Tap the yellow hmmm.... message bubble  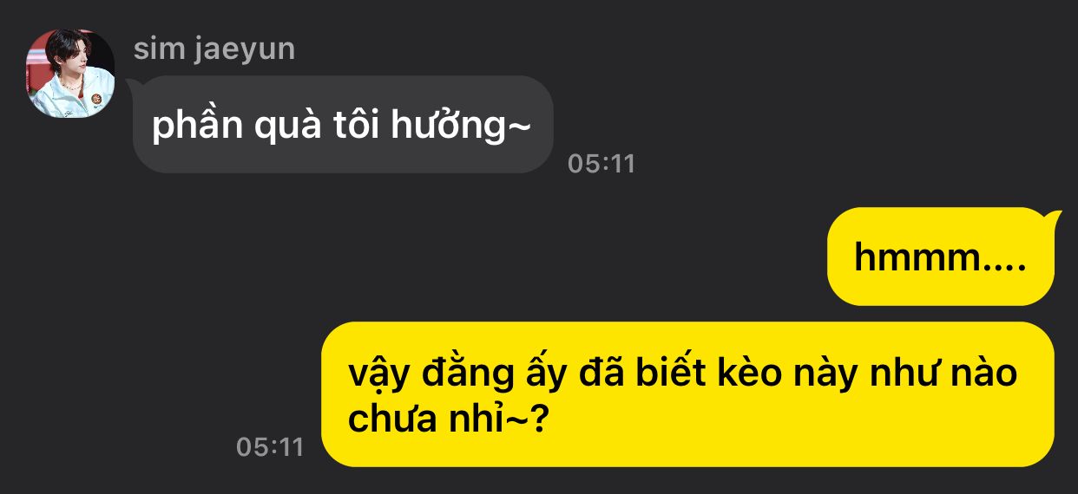(x=941, y=257)
